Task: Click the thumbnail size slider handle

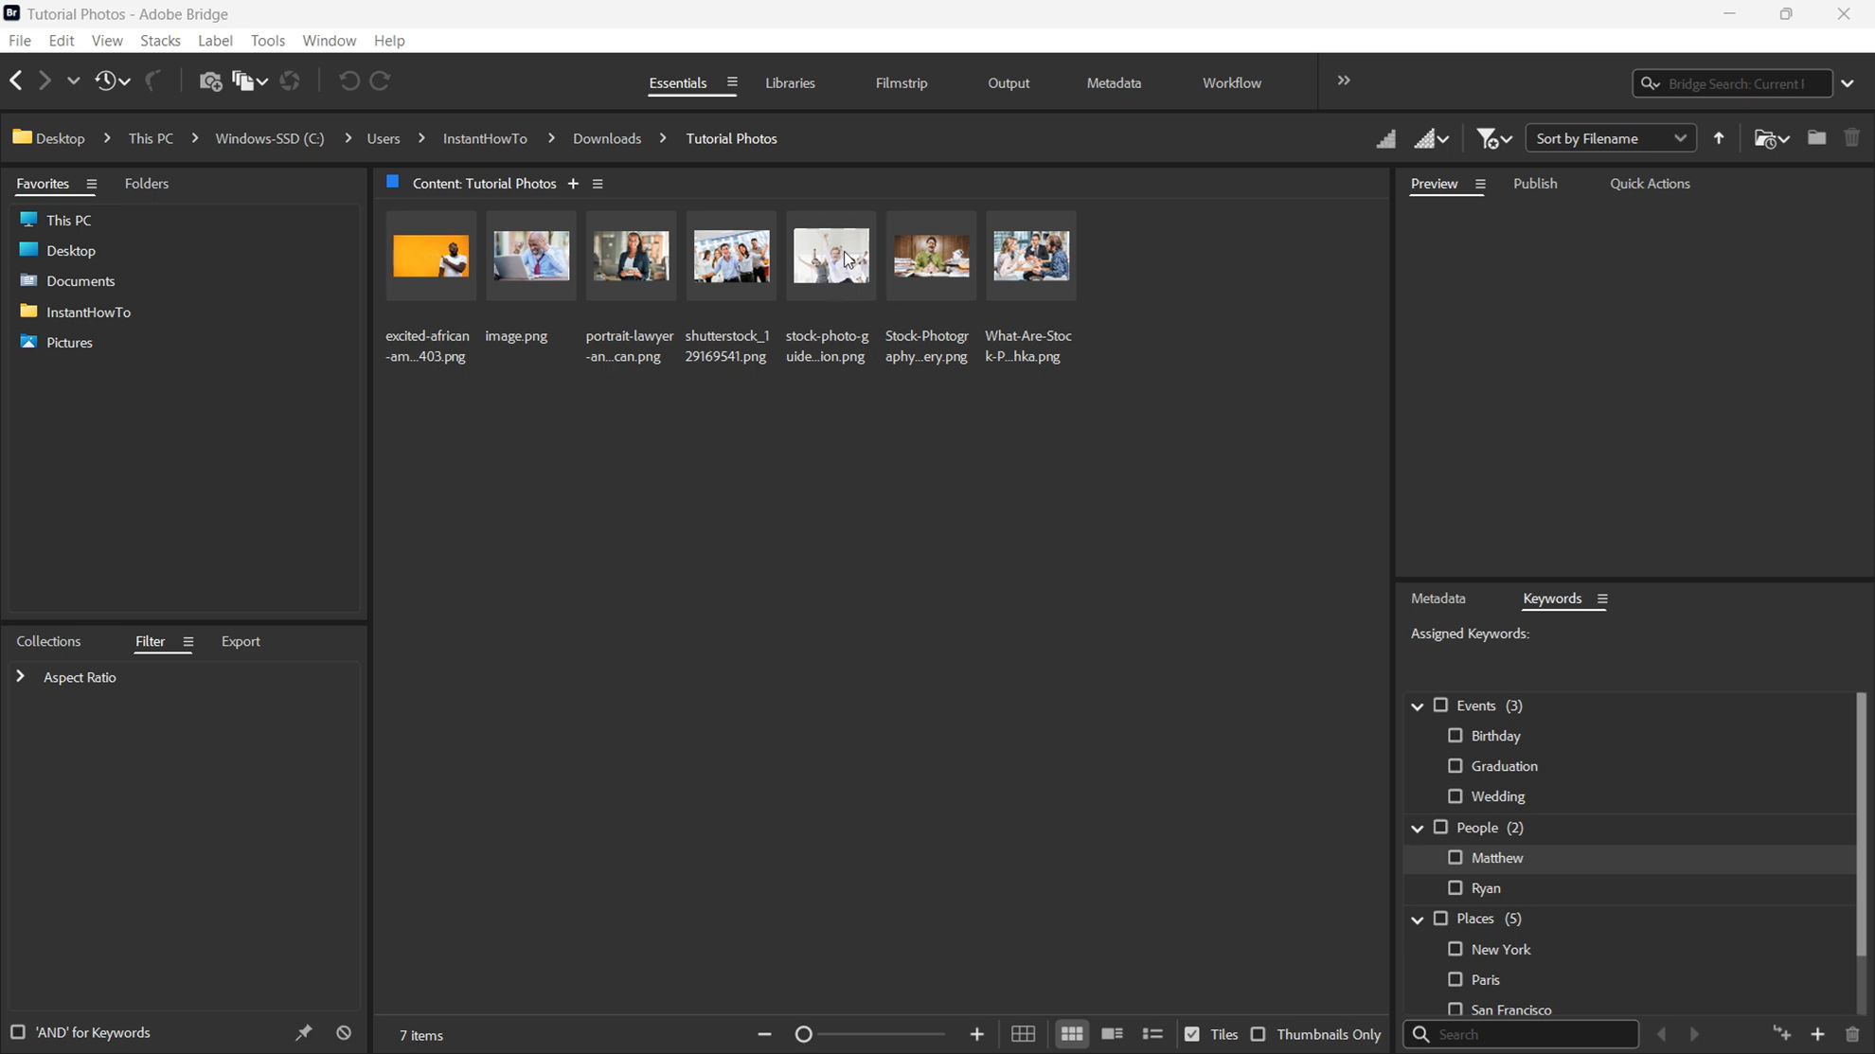Action: coord(804,1034)
